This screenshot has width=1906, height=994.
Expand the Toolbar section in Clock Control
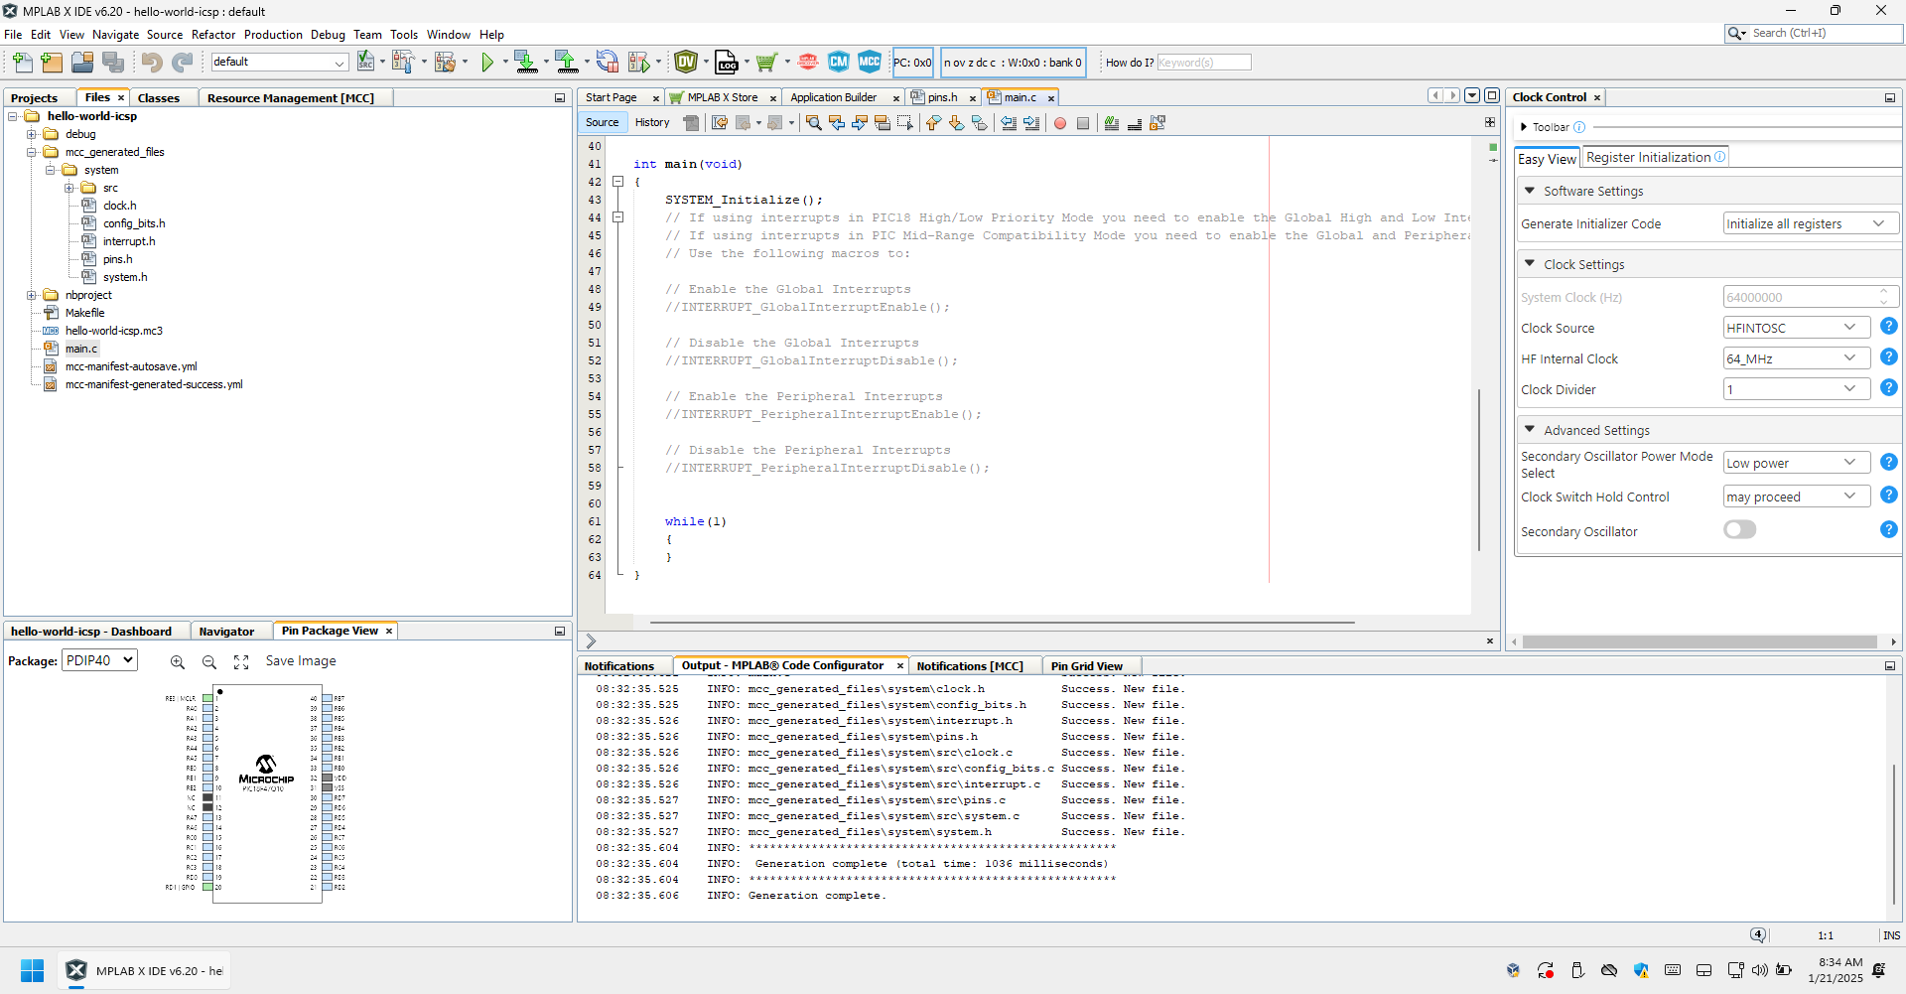[1524, 127]
